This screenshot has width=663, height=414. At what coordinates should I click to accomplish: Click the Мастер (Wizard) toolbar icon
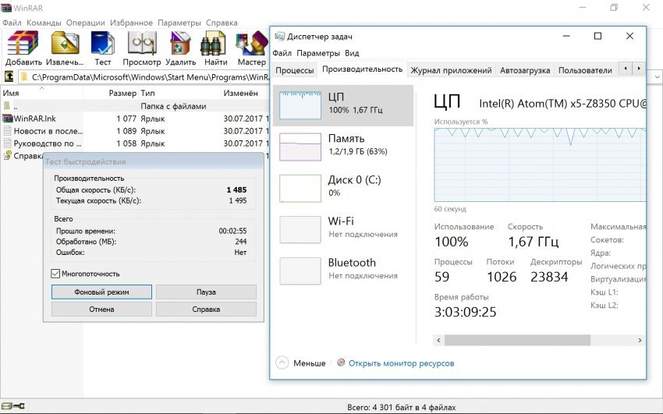(x=252, y=43)
